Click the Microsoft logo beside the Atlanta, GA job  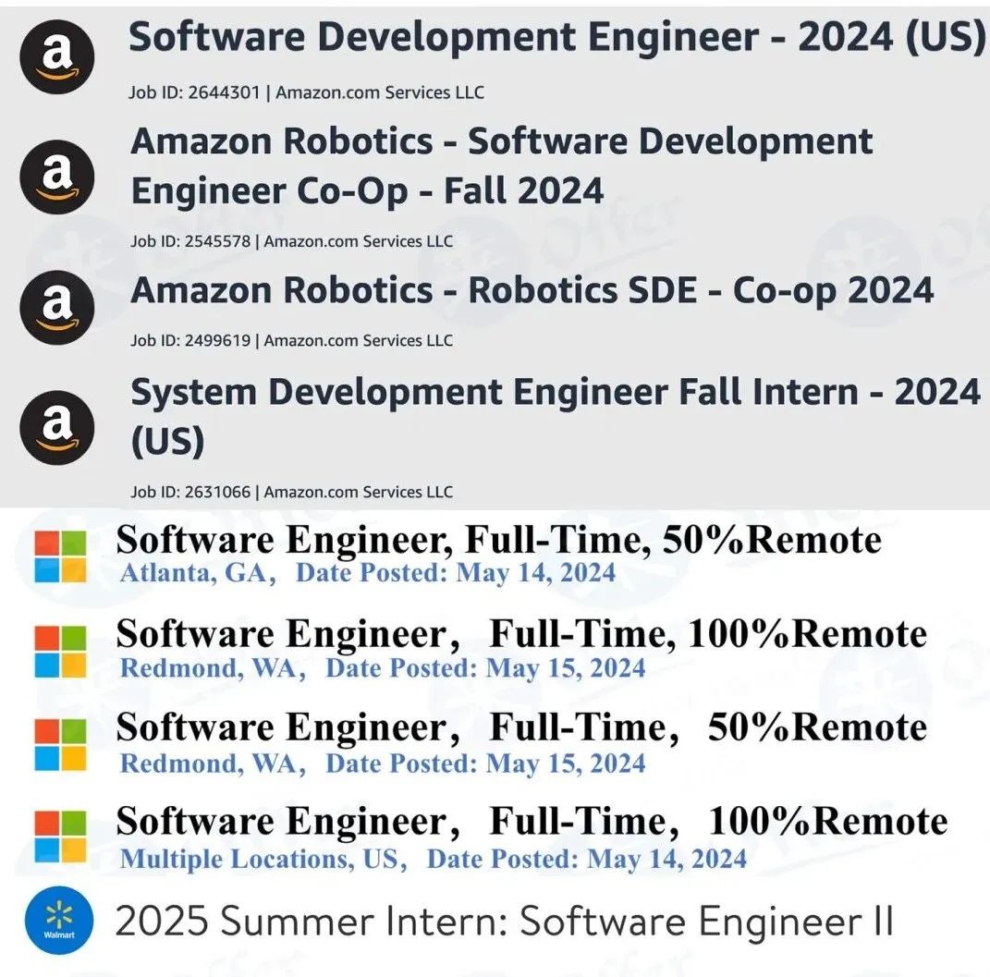click(61, 556)
